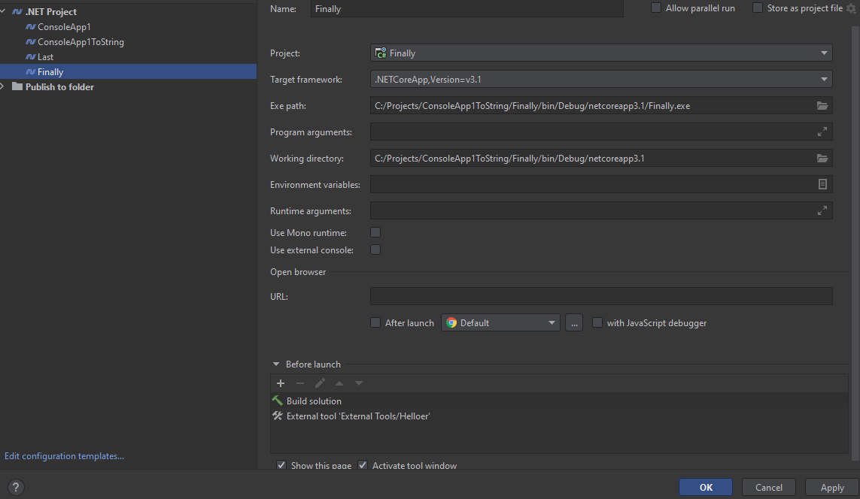Remove the before launch task
Screen dimensions: 860x499
tap(300, 383)
